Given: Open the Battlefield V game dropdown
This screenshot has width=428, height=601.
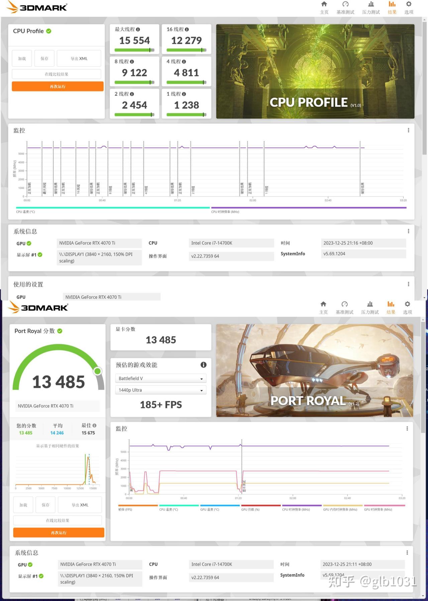Looking at the screenshot, I should (x=161, y=378).
